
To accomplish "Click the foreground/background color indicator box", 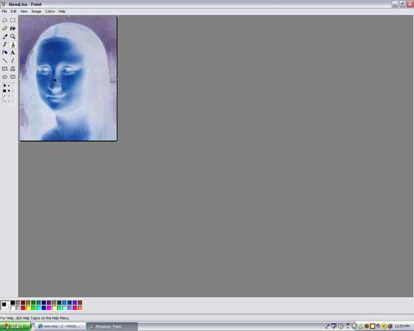I will pyautogui.click(x=5, y=306).
